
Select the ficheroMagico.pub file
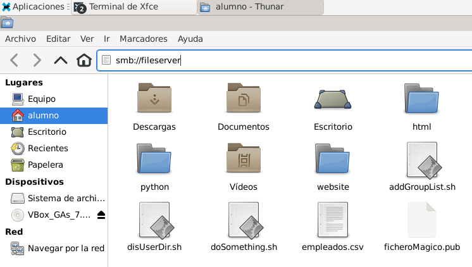422,220
